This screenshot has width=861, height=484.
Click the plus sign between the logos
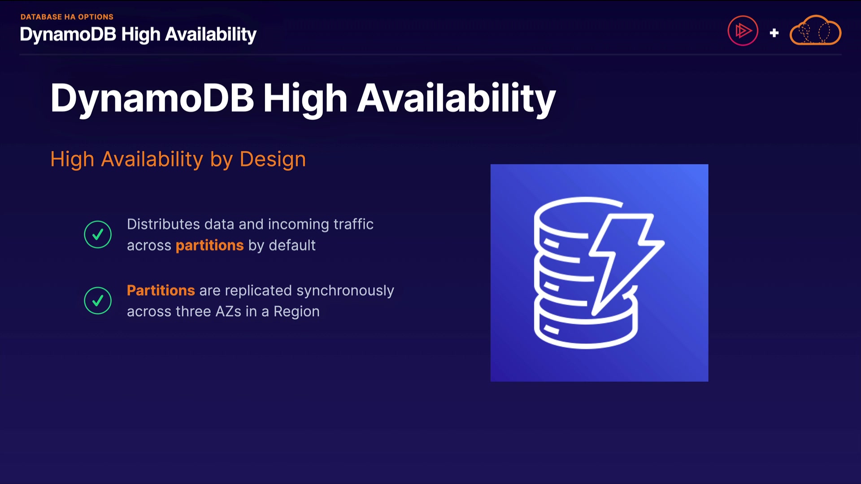coord(774,33)
